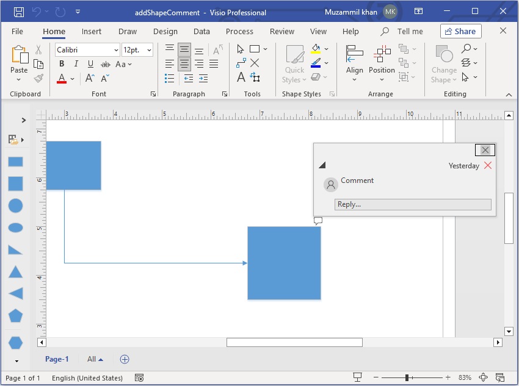
Task: Add a new page with the plus icon
Action: [125, 359]
